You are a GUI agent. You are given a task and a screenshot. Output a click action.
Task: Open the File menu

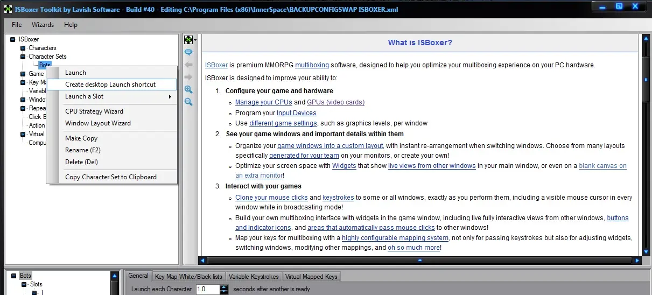[x=17, y=25]
